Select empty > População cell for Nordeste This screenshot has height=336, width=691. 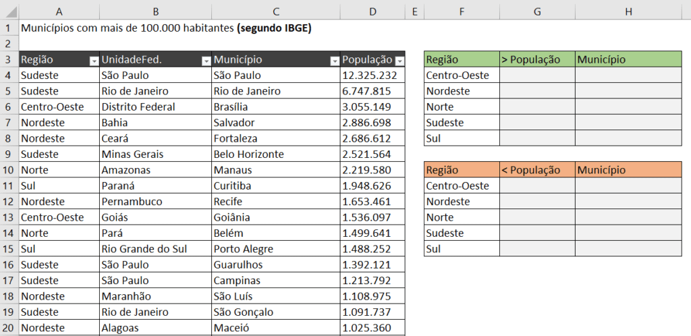point(537,91)
